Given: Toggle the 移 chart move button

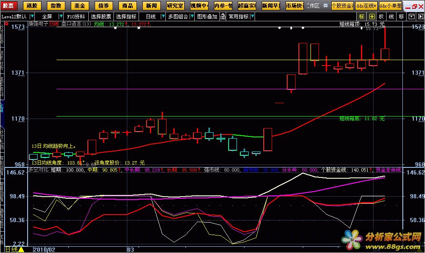Looking at the screenshot, I should [401, 16].
